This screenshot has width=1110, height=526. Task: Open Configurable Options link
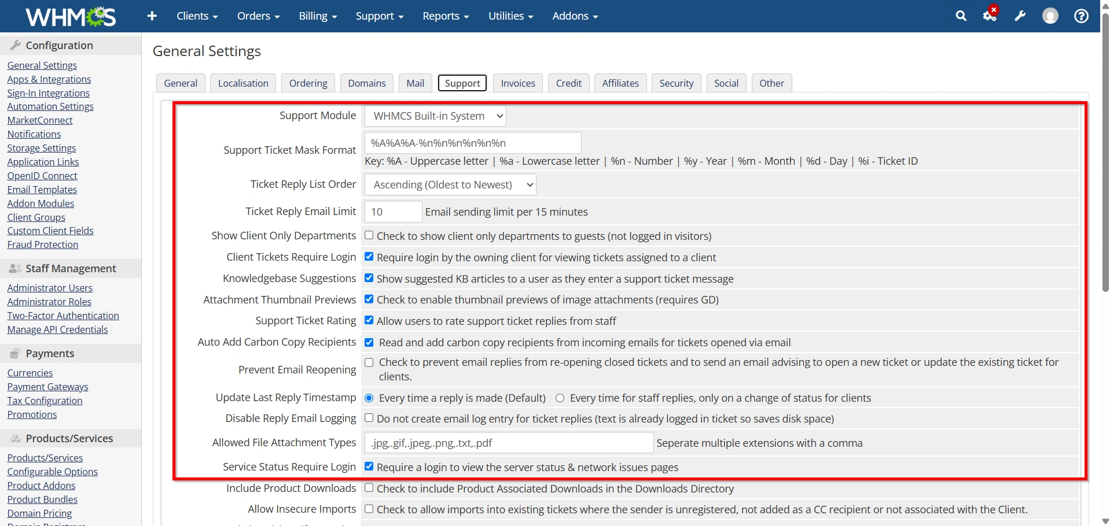tap(52, 472)
